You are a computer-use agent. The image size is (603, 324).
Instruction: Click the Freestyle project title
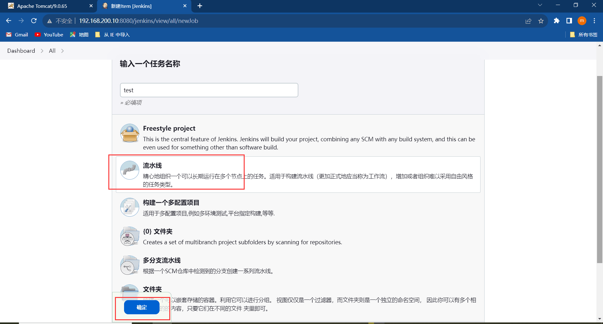point(169,128)
